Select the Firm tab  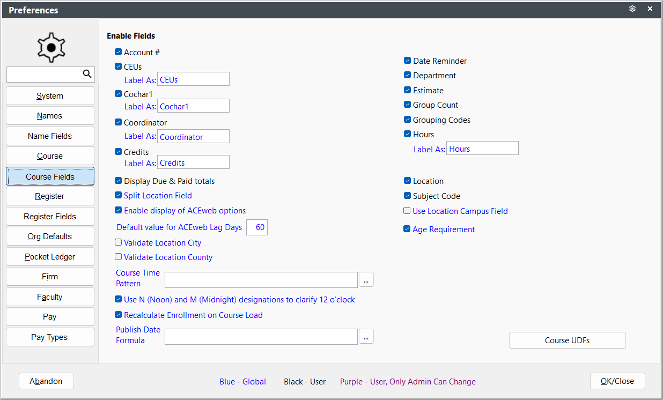pyautogui.click(x=50, y=277)
